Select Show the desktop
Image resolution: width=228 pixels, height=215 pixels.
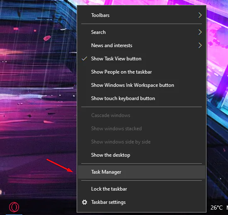[x=141, y=155]
